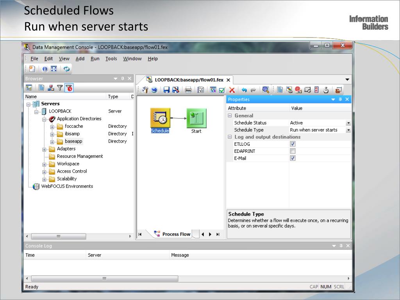Select the Resource Management tree item
This screenshot has width=400, height=300.
pos(80,156)
